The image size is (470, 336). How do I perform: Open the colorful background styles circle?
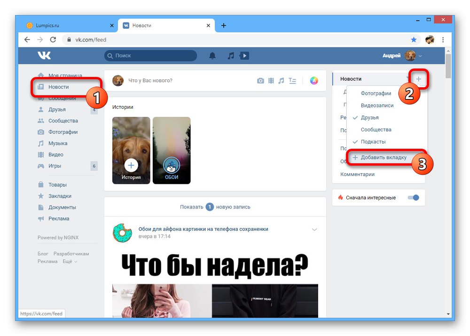(x=313, y=80)
